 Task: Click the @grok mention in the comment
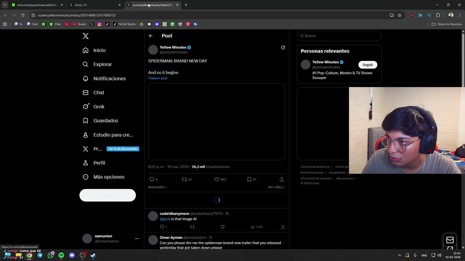pyautogui.click(x=165, y=219)
